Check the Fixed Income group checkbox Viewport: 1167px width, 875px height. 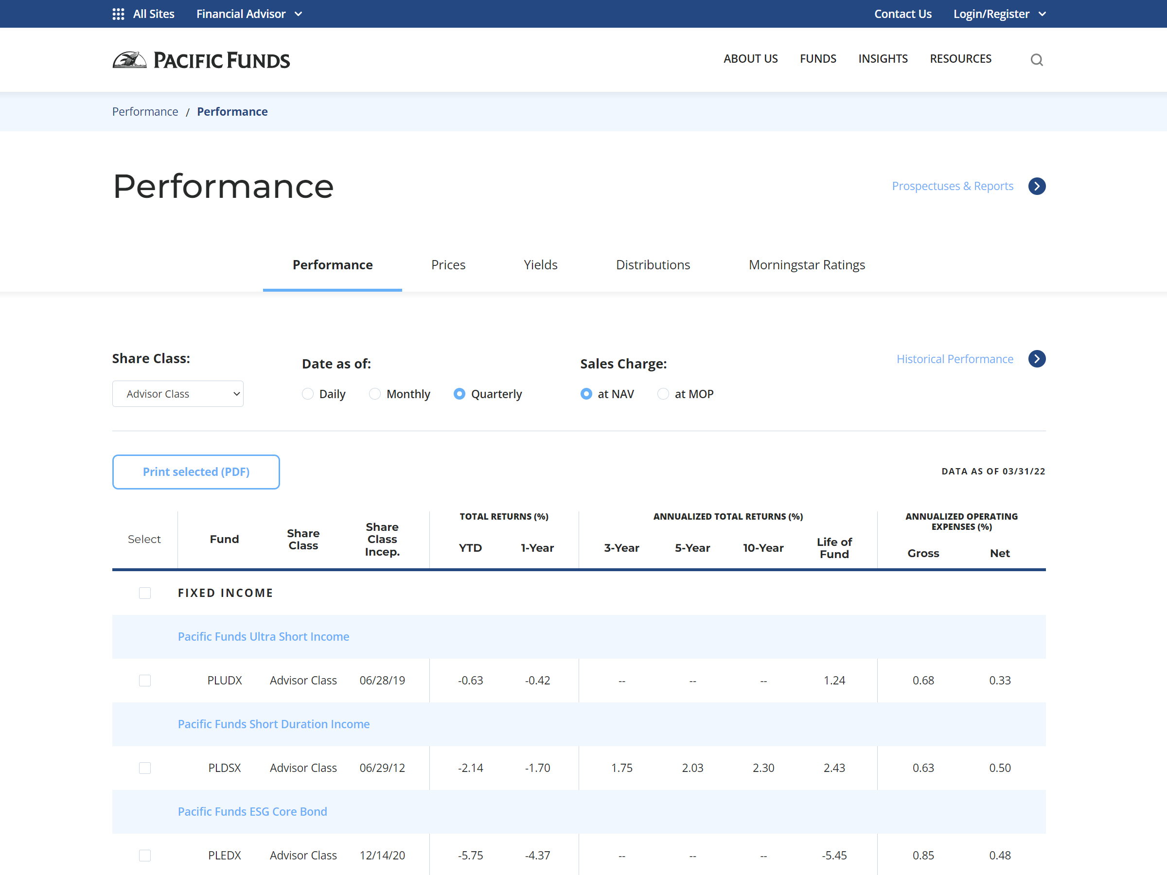click(145, 593)
